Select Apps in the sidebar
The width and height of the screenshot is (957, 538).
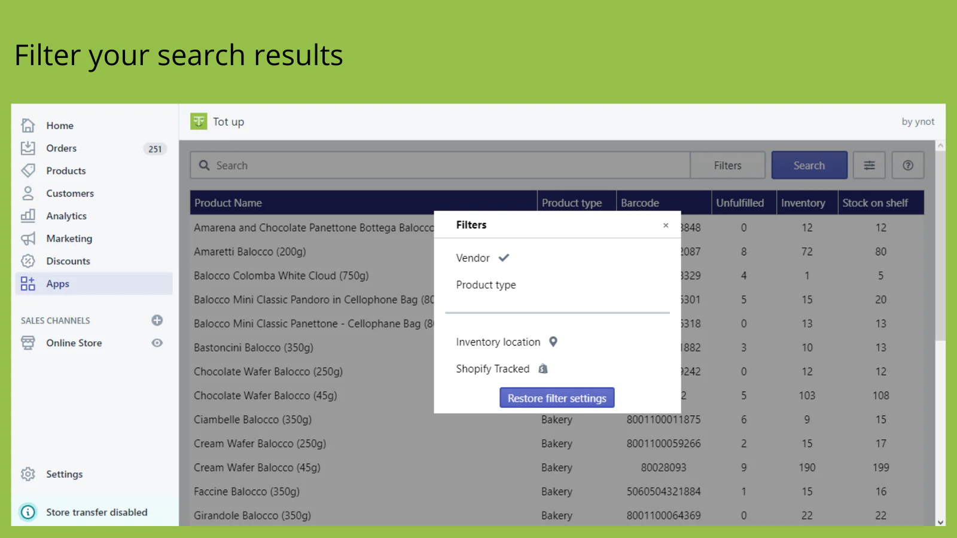(94, 283)
